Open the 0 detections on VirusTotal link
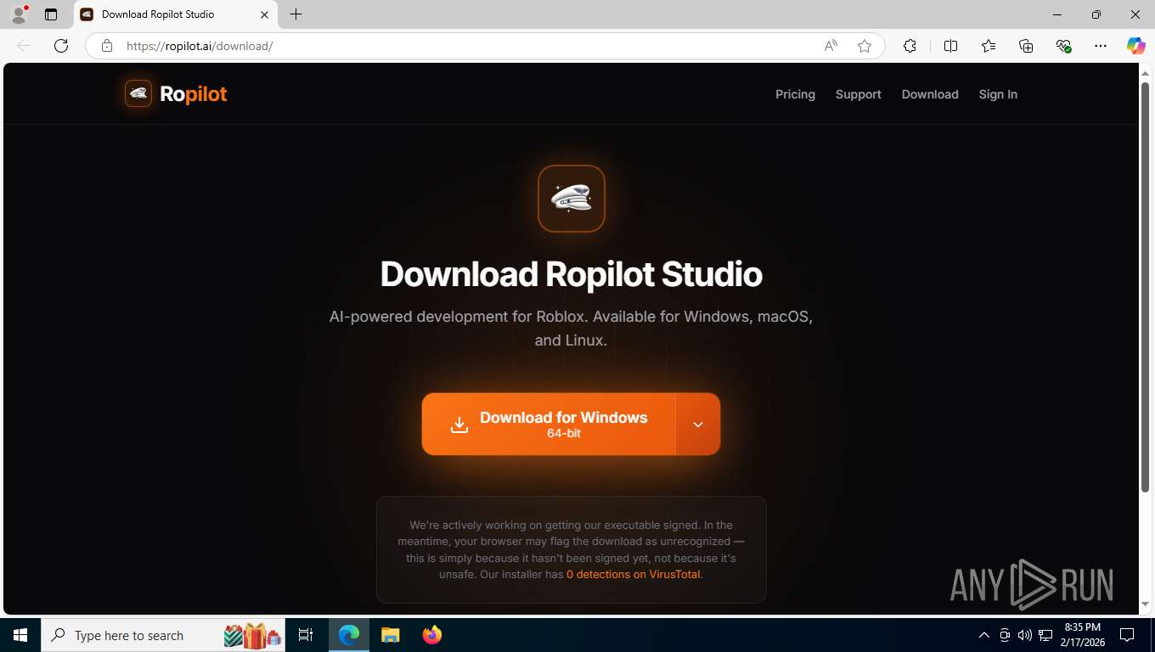Viewport: 1155px width, 652px height. click(x=634, y=574)
